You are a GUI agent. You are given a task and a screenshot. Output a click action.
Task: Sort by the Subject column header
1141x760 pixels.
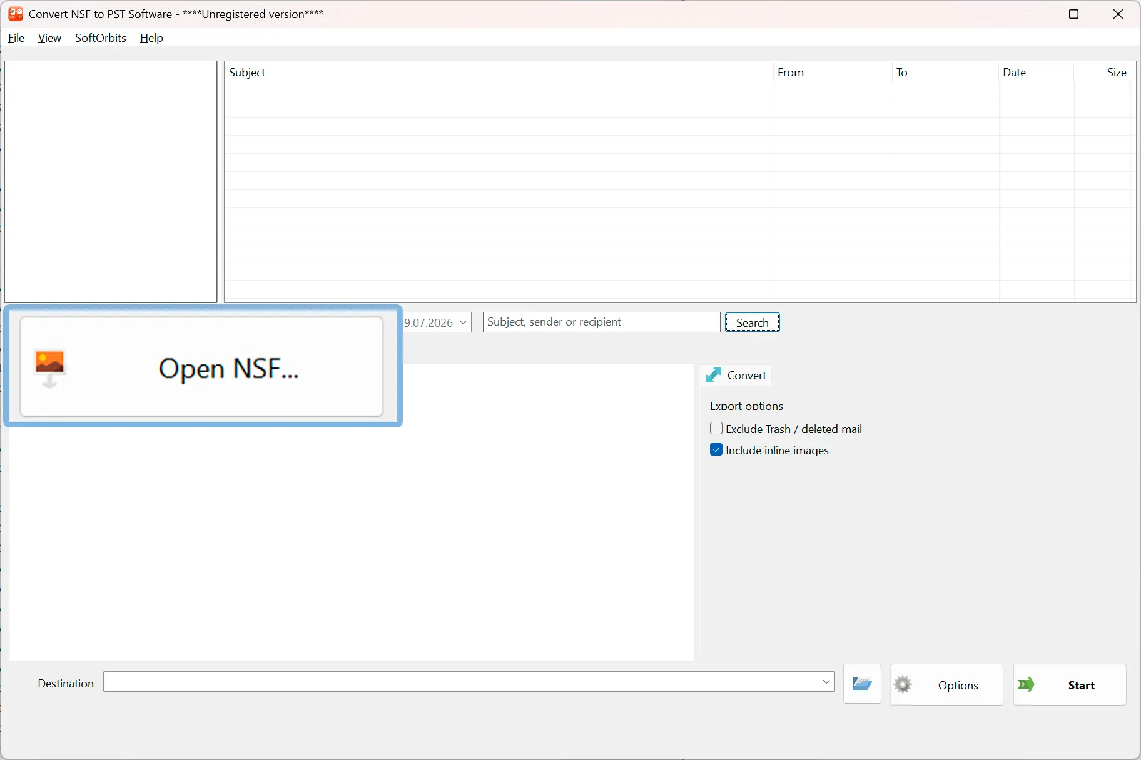499,72
